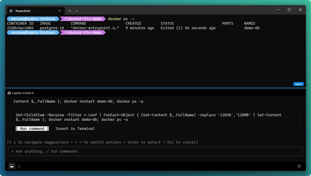Click the Copilot logo icon

coord(9,93)
